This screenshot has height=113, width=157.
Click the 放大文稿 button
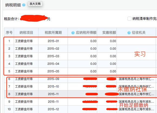(x=35, y=4)
